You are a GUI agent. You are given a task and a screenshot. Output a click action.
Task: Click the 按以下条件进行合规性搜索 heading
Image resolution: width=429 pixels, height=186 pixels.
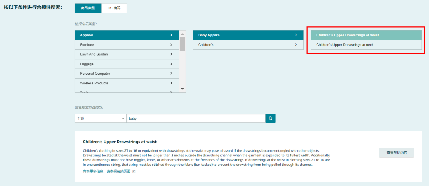(x=33, y=8)
